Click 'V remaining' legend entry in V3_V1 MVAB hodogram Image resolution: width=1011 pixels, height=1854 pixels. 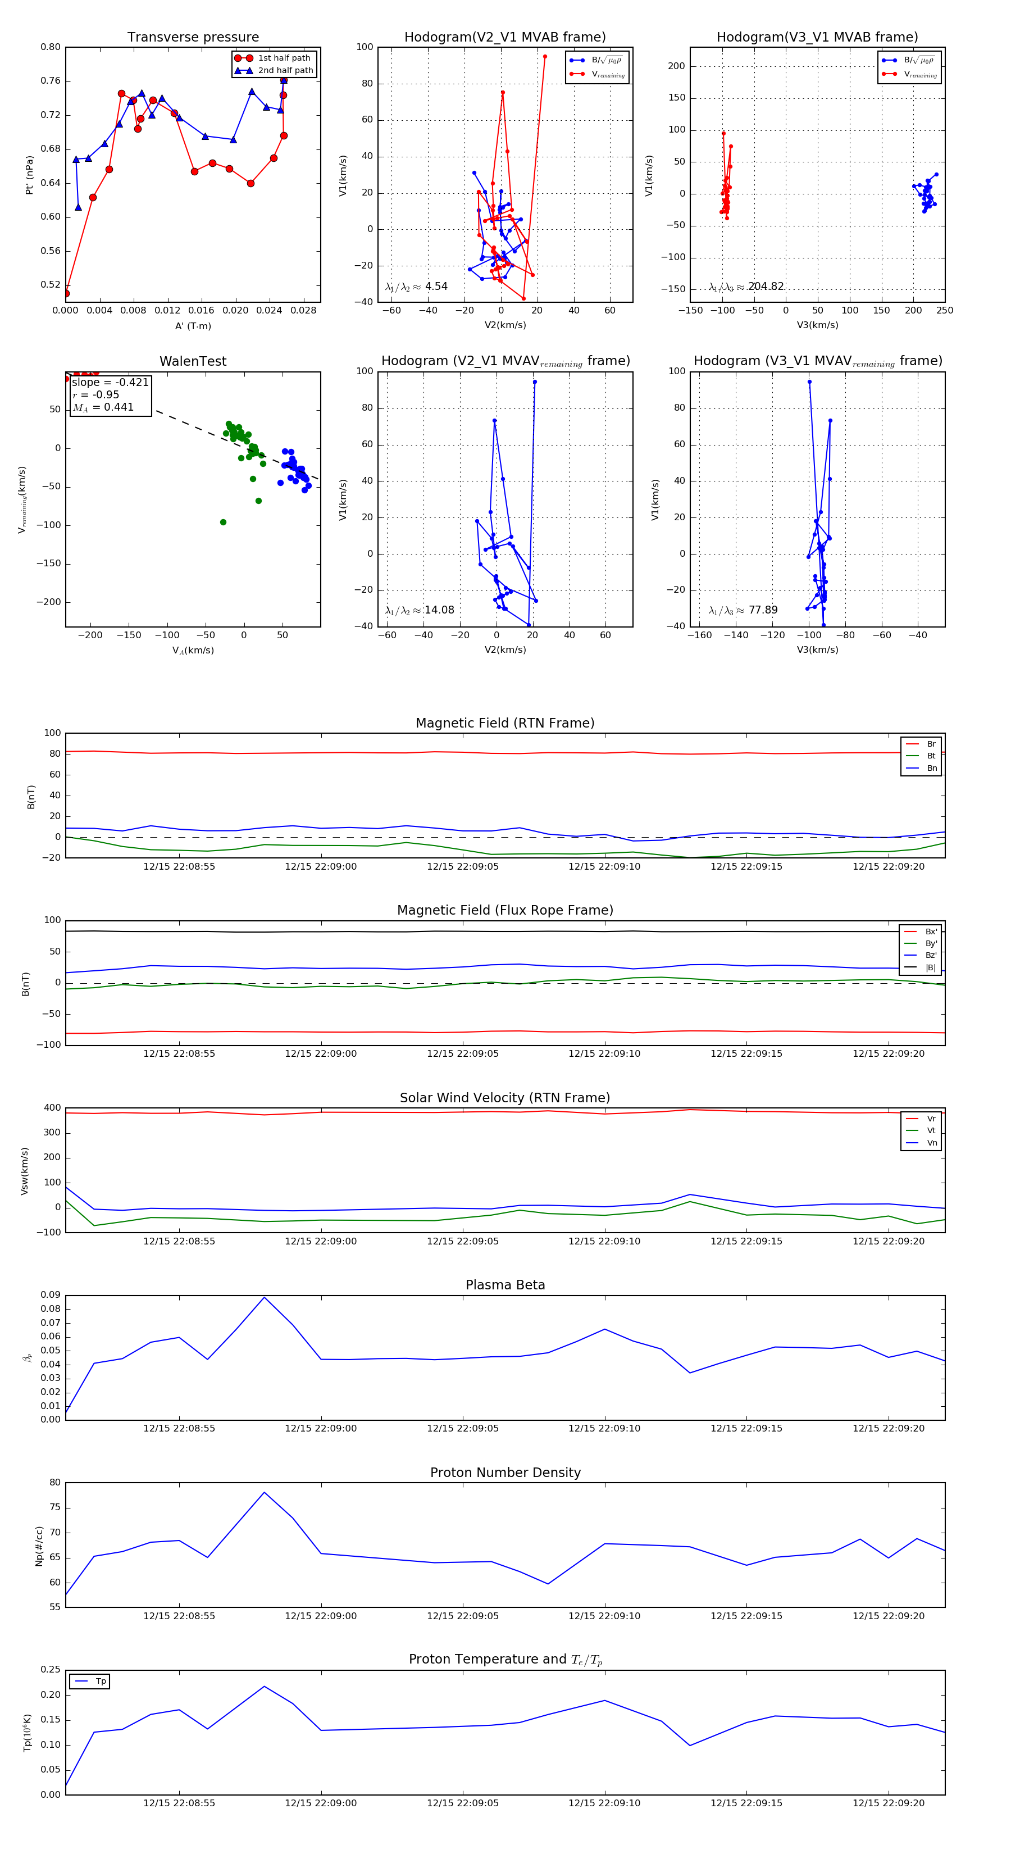point(909,74)
